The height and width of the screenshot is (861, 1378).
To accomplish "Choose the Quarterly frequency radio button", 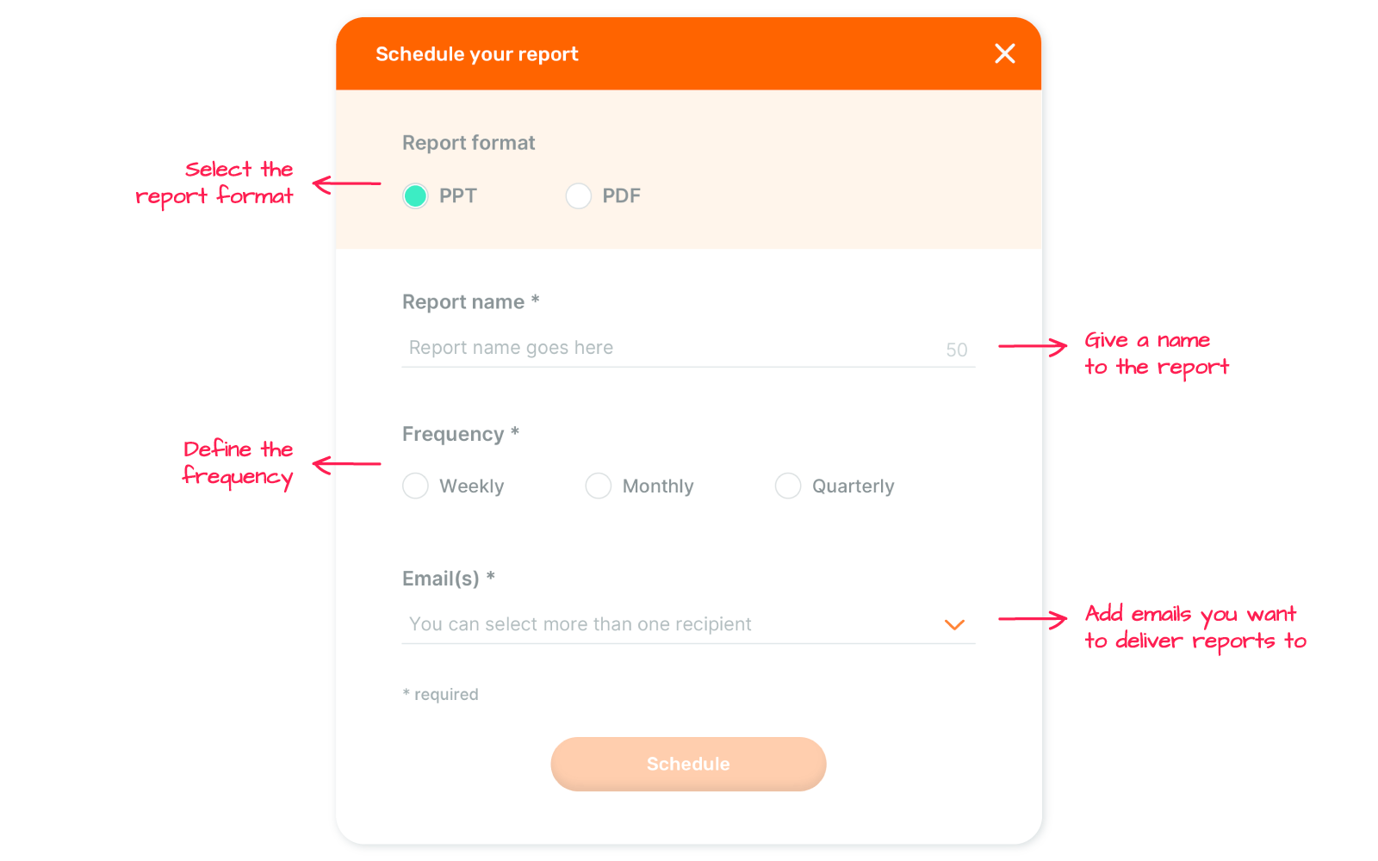I will tap(787, 486).
